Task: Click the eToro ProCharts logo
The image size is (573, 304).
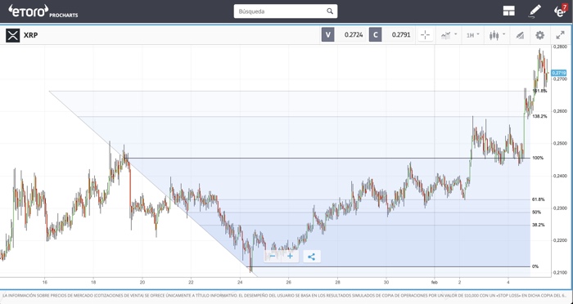Action: coord(43,11)
